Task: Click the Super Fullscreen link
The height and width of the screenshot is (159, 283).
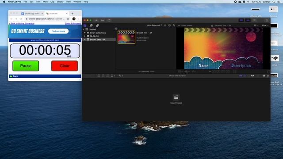Action: pyautogui.click(x=73, y=23)
